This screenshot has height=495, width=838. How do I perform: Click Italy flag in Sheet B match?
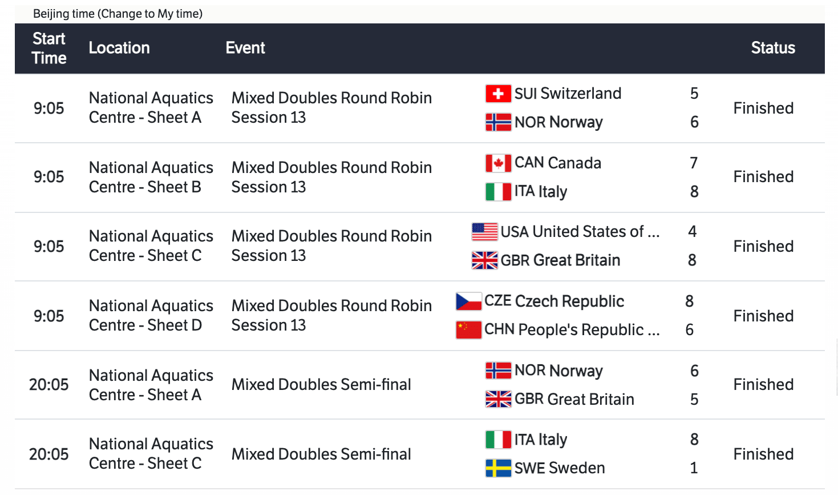point(497,192)
